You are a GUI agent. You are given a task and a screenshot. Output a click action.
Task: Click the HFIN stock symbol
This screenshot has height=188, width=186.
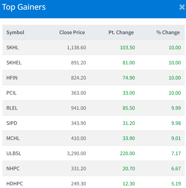click(12, 78)
